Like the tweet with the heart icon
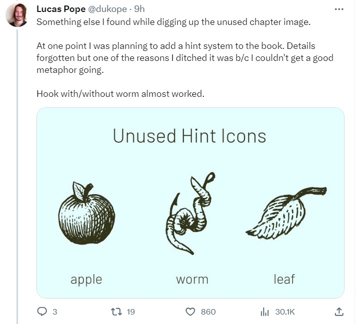The height and width of the screenshot is (324, 360). 190,312
